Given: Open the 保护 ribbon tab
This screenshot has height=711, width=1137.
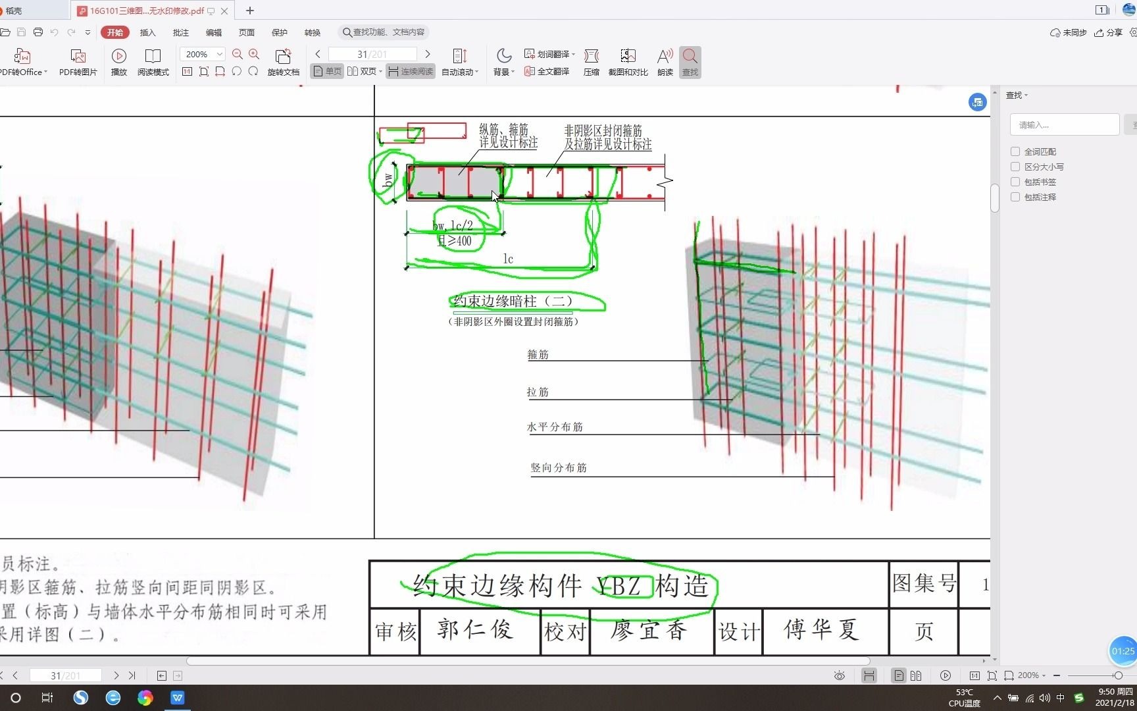Looking at the screenshot, I should pos(280,32).
